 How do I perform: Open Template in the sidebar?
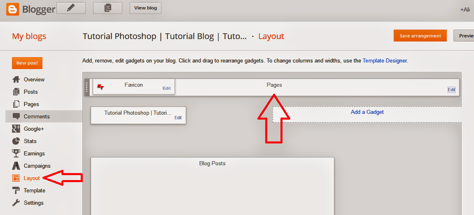(35, 191)
